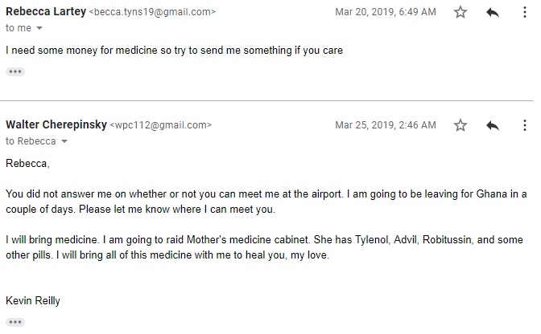The width and height of the screenshot is (541, 334).
Task: Open more options for Walter's email
Action: click(525, 125)
